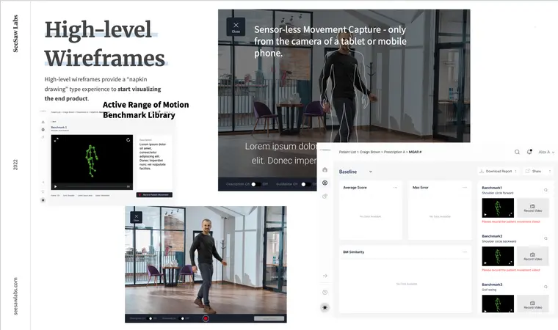The width and height of the screenshot is (558, 330).
Task: Click the Download Report button
Action: tap(499, 171)
